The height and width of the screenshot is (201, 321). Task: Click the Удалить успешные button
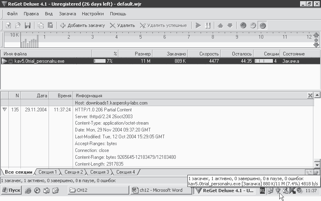tap(163, 25)
